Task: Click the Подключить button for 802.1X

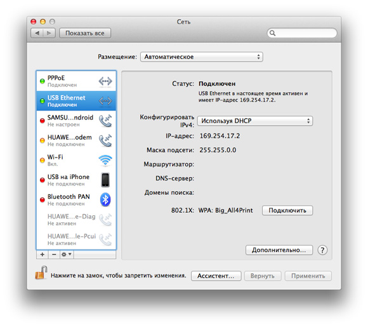Action: click(x=287, y=210)
